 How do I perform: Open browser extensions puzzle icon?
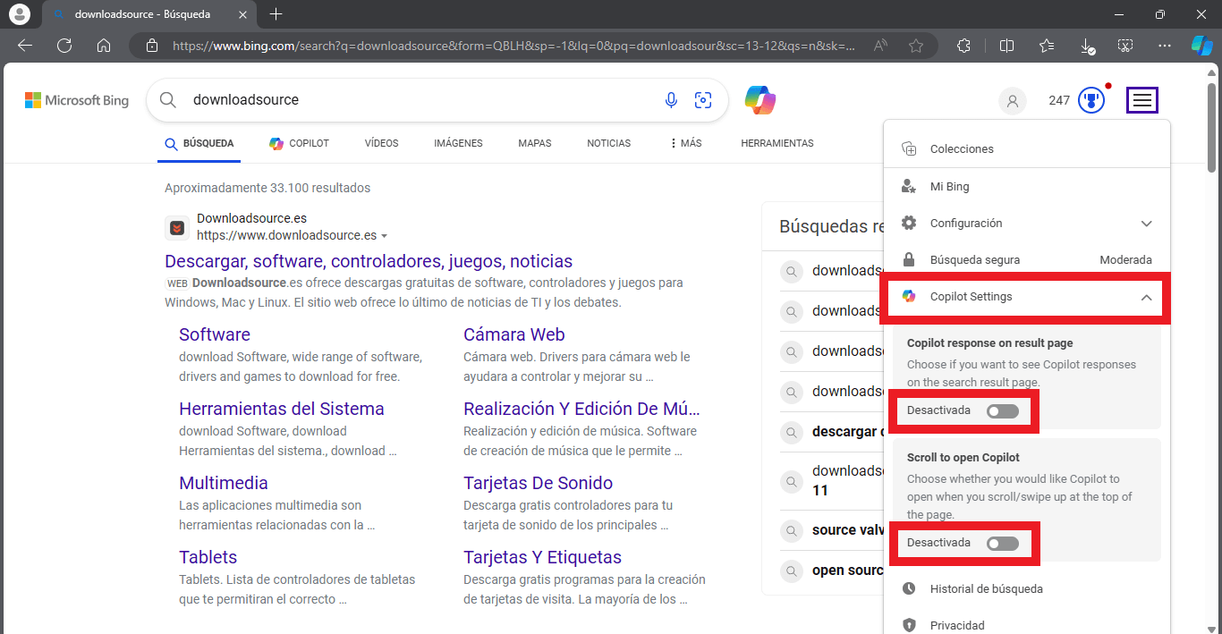point(964,46)
